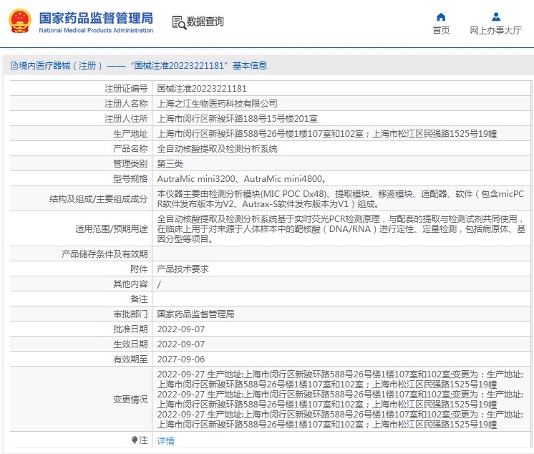Click product name 全自动核酸提取及检测分析系统
The height and width of the screenshot is (454, 534).
point(217,149)
